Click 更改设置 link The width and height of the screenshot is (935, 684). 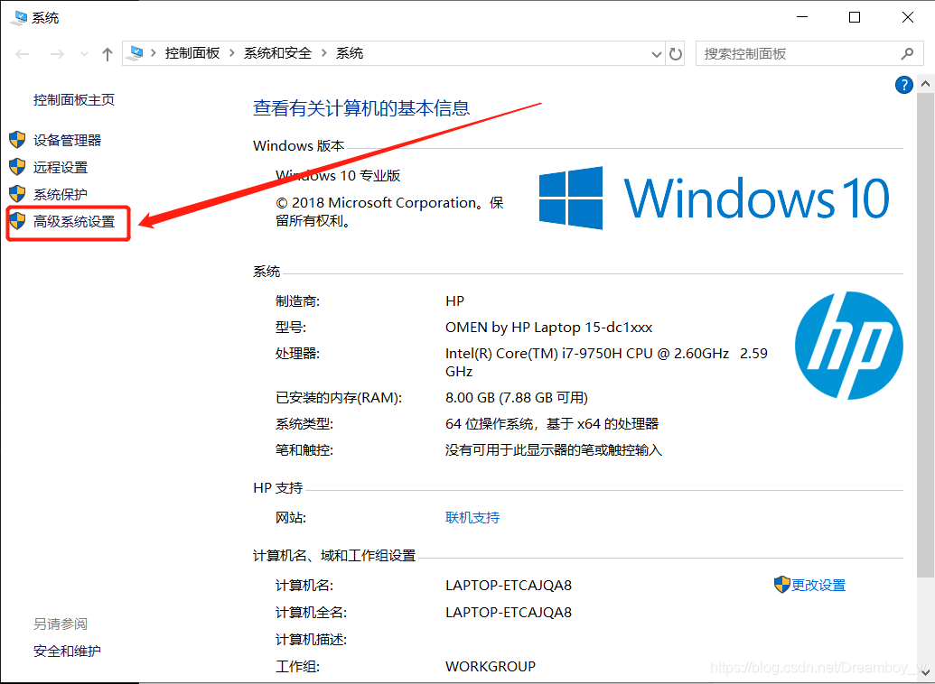[818, 585]
